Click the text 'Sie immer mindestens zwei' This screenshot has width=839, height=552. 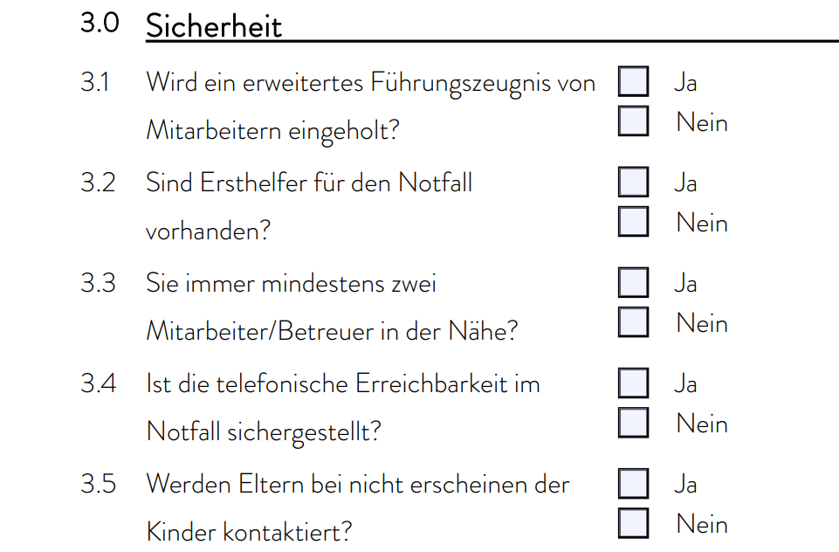(291, 283)
